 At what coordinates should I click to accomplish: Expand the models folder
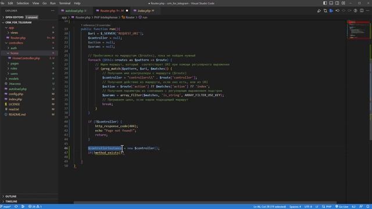click(x=29, y=79)
